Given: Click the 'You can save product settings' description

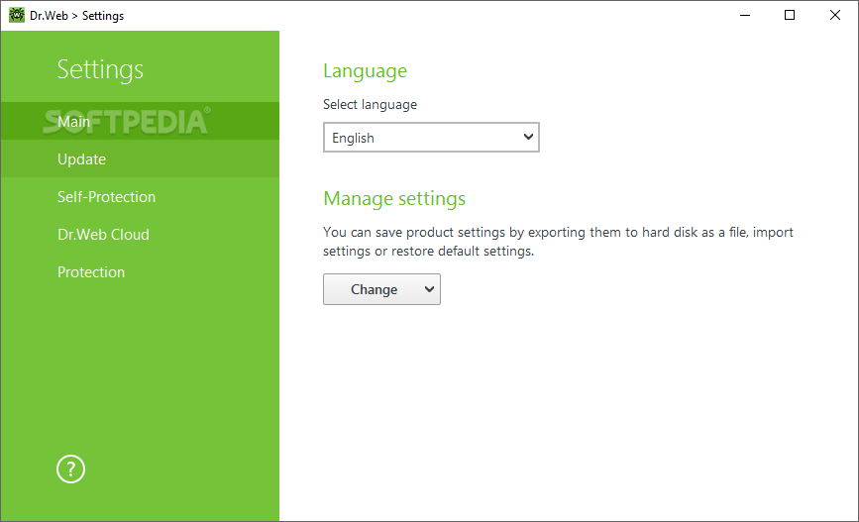Looking at the screenshot, I should click(558, 242).
